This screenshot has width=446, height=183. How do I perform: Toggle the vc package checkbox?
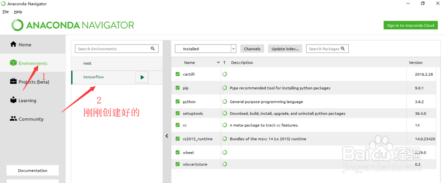[x=178, y=125]
